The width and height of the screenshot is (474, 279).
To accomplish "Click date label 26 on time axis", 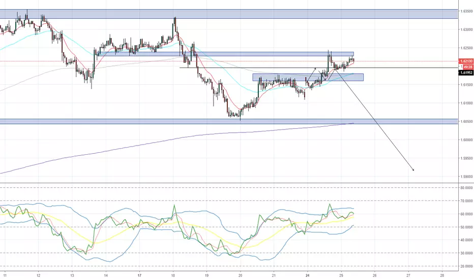I will pos(375,275).
